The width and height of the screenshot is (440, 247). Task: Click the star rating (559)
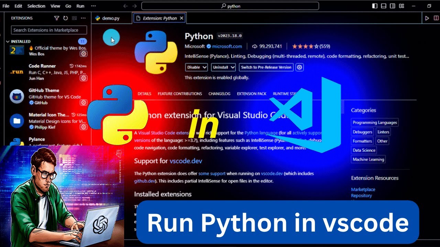pyautogui.click(x=311, y=46)
